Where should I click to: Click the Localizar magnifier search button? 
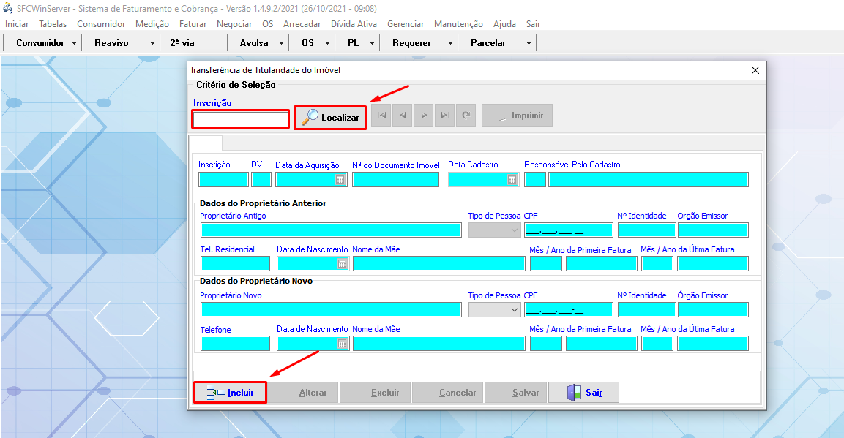click(x=330, y=118)
